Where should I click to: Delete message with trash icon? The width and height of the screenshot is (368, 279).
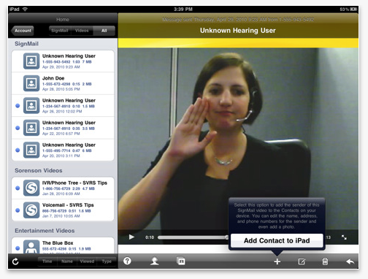coord(325,261)
